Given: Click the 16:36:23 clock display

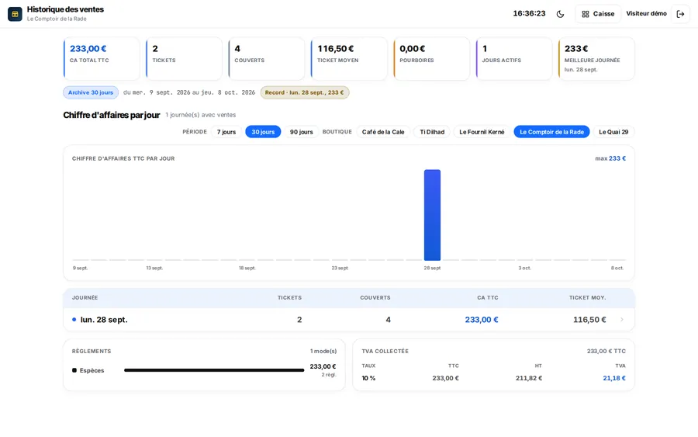Looking at the screenshot, I should (529, 13).
